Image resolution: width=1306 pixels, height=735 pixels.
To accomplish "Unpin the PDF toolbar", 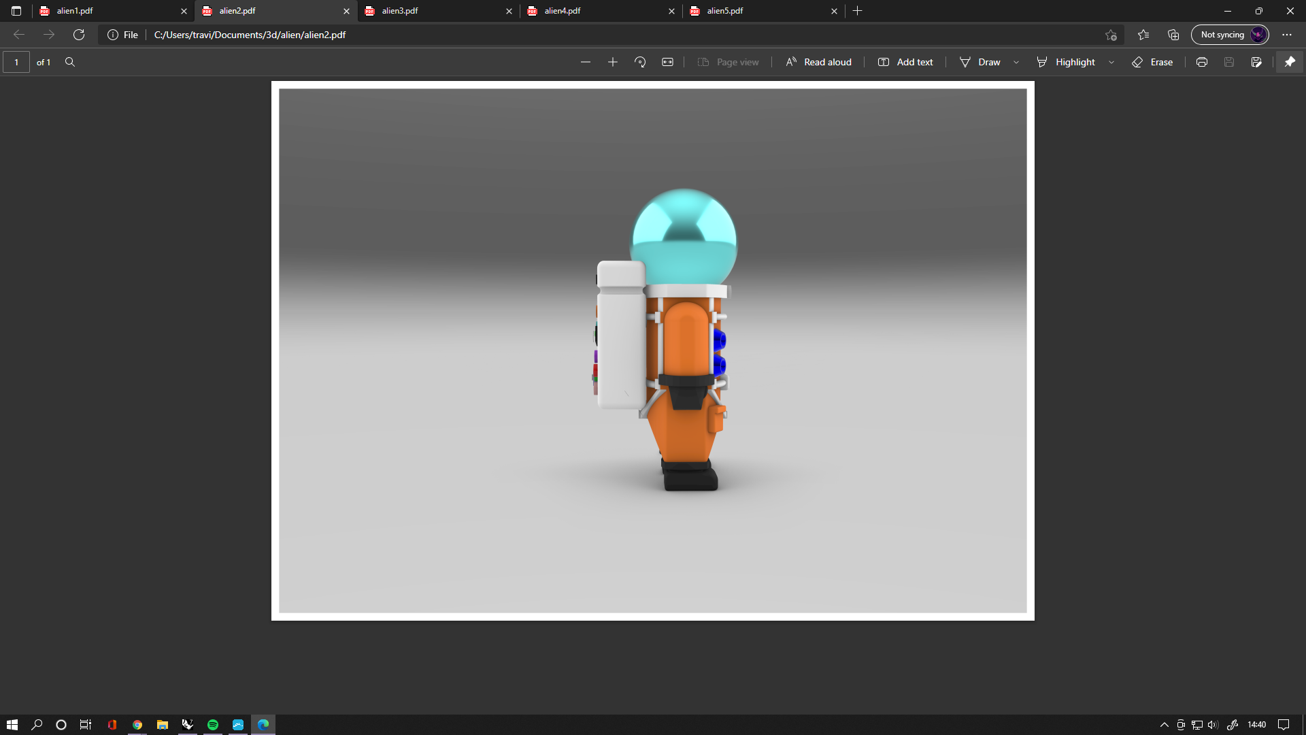I will click(1290, 62).
